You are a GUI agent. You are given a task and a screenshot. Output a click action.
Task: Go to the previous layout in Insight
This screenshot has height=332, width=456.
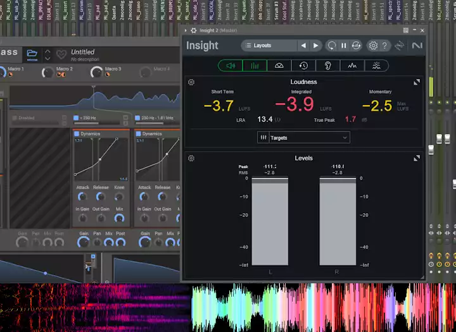[303, 46]
